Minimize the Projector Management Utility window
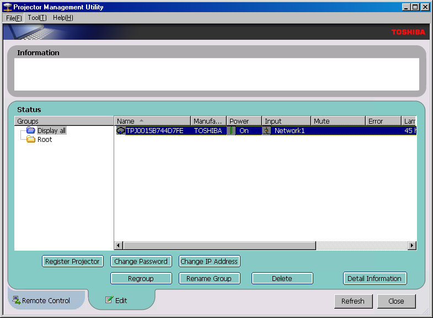This screenshot has width=433, height=318. click(x=405, y=7)
